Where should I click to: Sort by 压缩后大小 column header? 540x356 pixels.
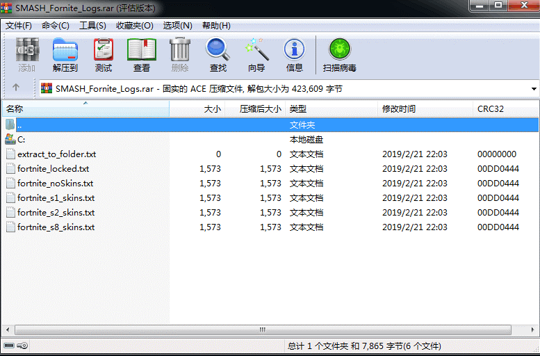pos(256,109)
